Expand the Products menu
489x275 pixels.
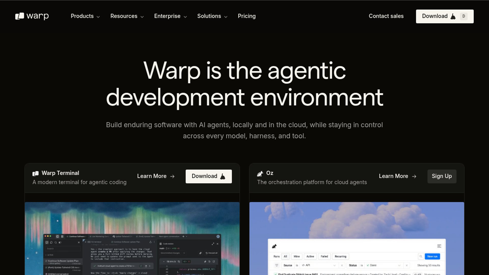tap(85, 16)
